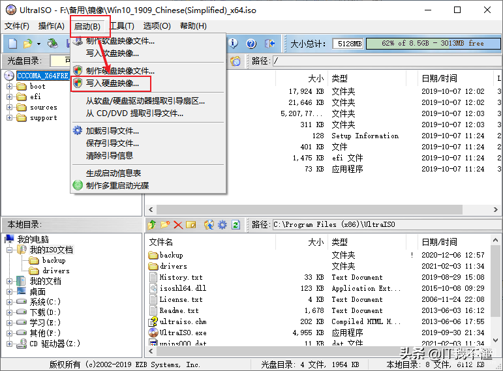Click the ultraiso.chm help file icon
503x371 pixels.
154,321
